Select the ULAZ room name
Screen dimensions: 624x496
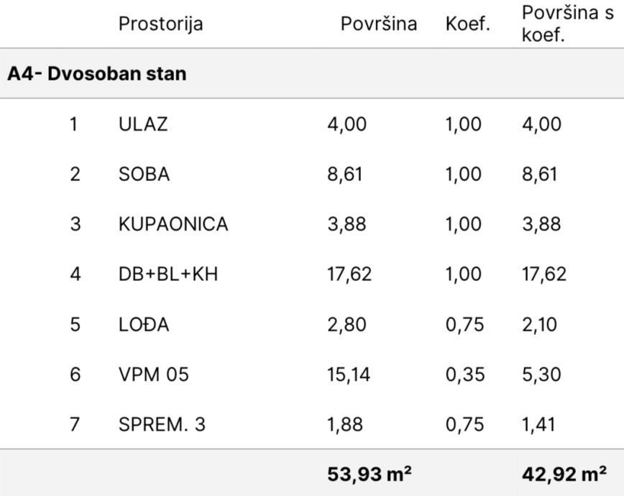coord(142,124)
